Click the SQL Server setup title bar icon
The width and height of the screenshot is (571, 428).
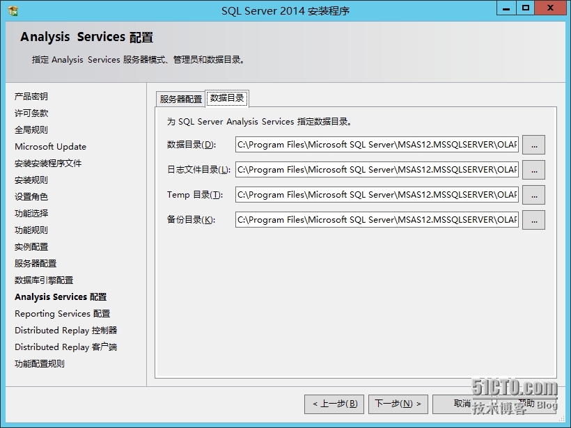pyautogui.click(x=13, y=11)
